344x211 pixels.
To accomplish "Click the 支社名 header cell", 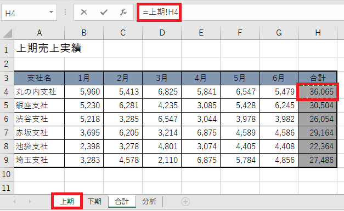I will 40,78.
